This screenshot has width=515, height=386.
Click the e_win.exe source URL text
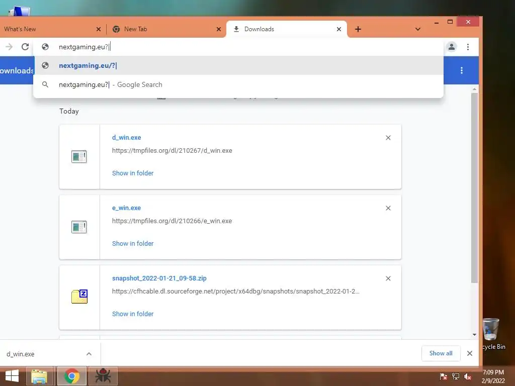click(x=172, y=221)
